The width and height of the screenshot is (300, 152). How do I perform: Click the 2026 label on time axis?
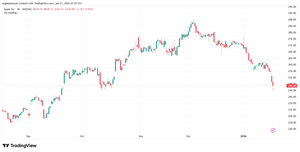point(244,136)
